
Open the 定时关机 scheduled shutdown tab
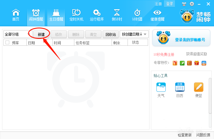tap(76, 15)
